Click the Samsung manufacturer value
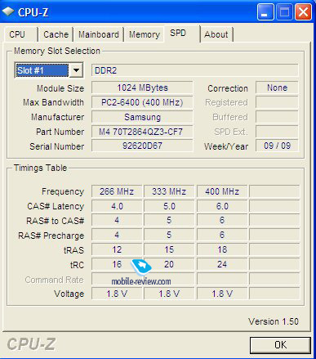This screenshot has width=316, height=359. (142, 117)
